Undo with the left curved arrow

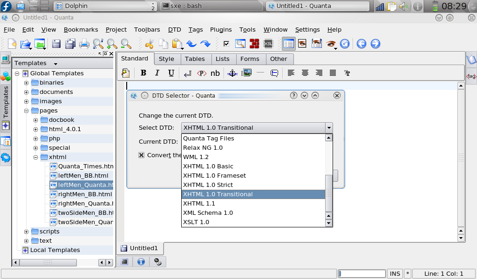point(191,44)
